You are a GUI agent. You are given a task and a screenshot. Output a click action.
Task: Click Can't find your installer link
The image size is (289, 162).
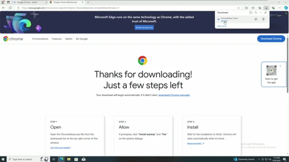coord(60,148)
